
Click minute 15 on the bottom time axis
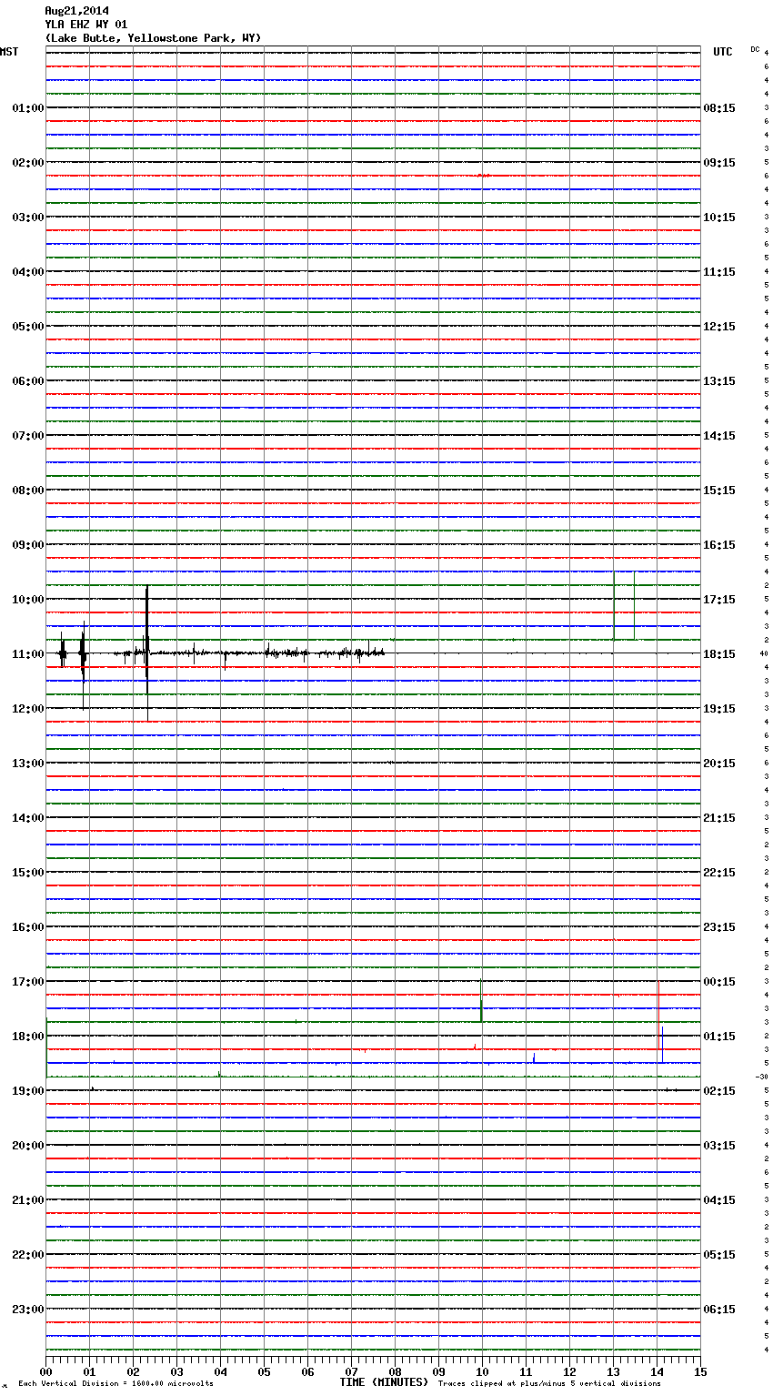click(x=700, y=1371)
